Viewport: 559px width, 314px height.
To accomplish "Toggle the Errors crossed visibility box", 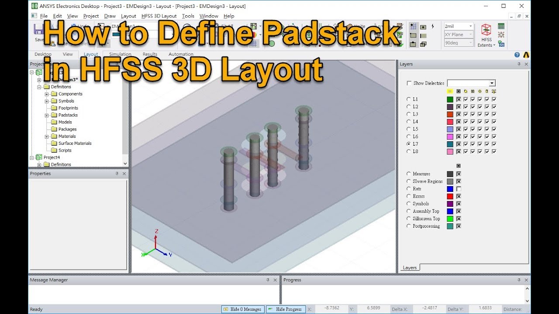I will coord(459,196).
